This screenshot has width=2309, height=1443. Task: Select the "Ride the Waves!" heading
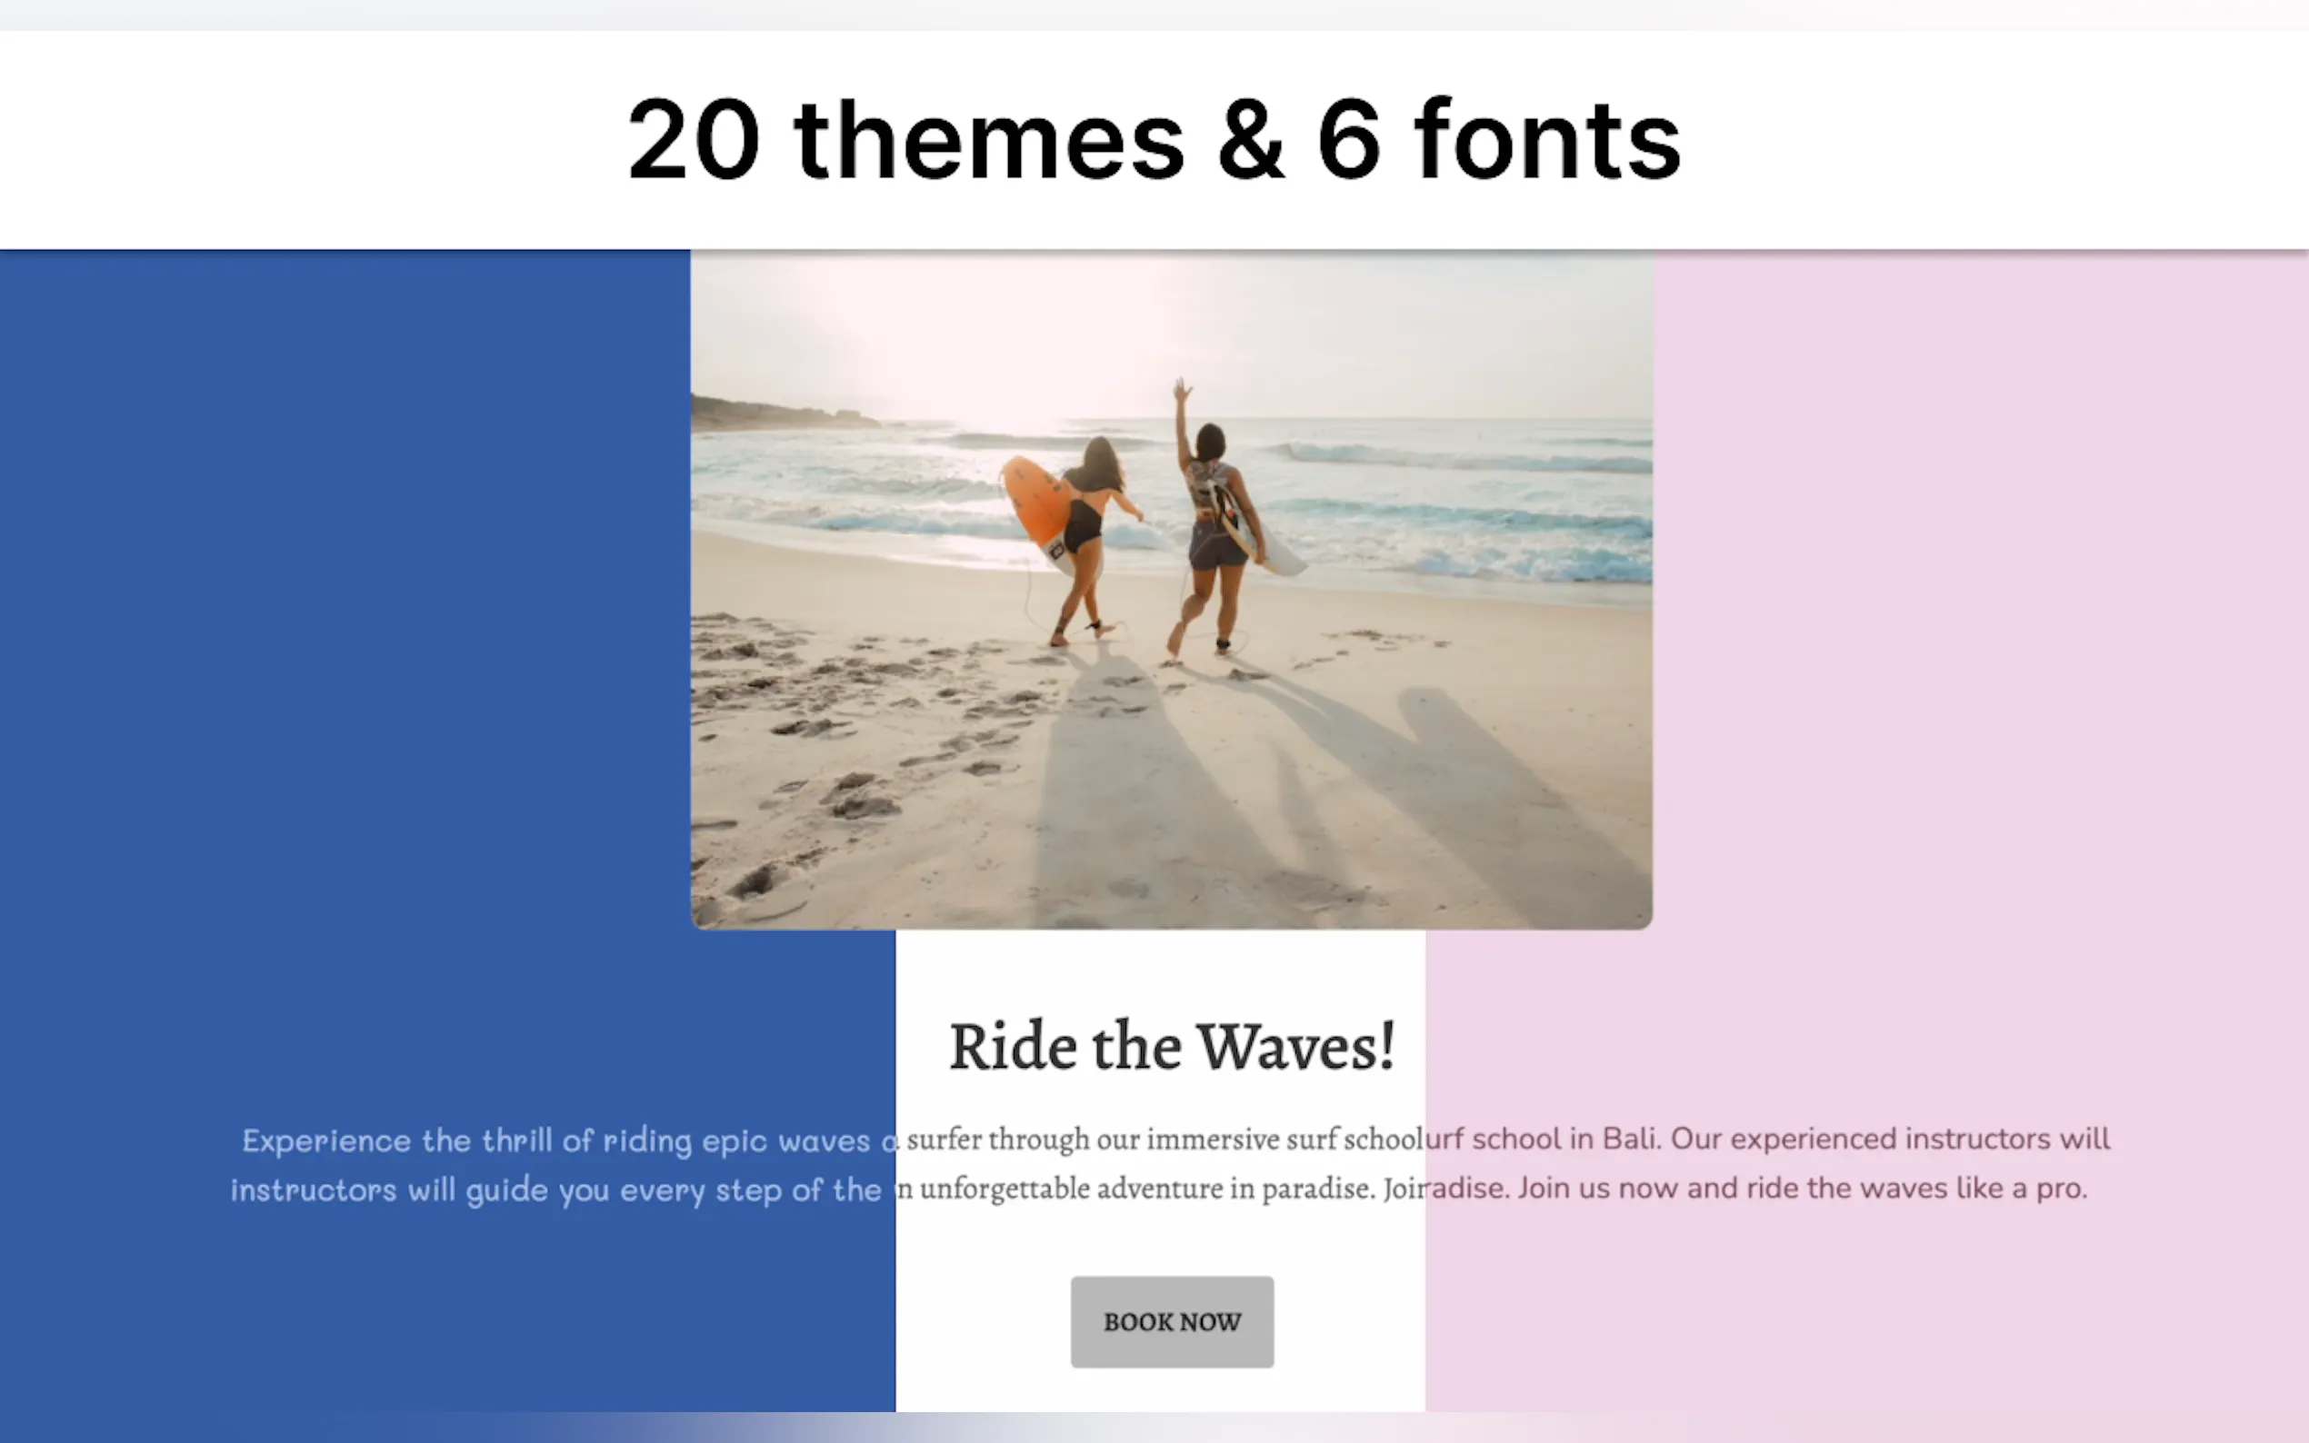click(1171, 1046)
